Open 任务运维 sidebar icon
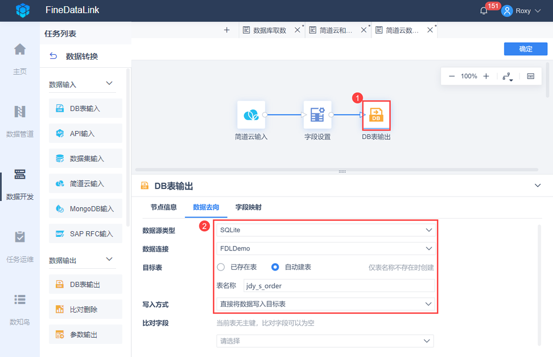553x357 pixels. pyautogui.click(x=20, y=237)
